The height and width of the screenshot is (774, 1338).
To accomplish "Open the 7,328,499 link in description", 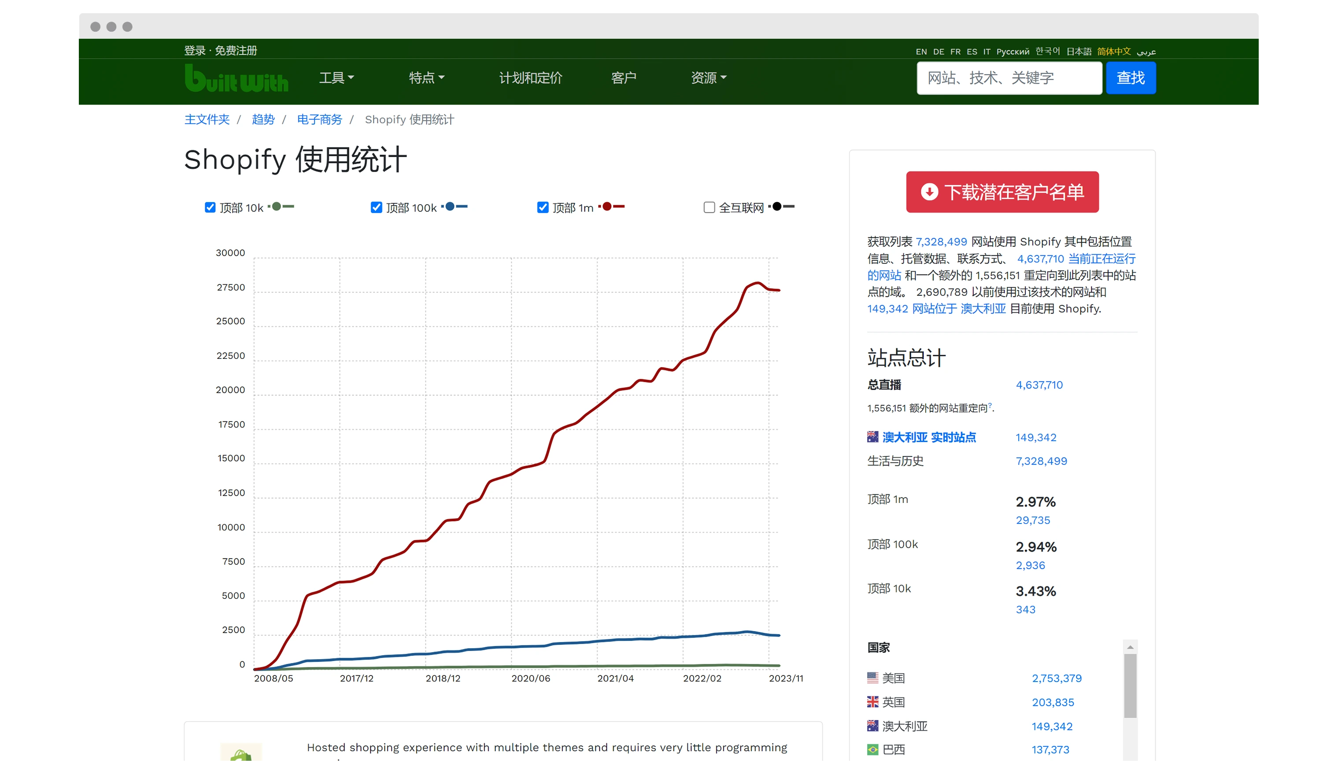I will (941, 242).
